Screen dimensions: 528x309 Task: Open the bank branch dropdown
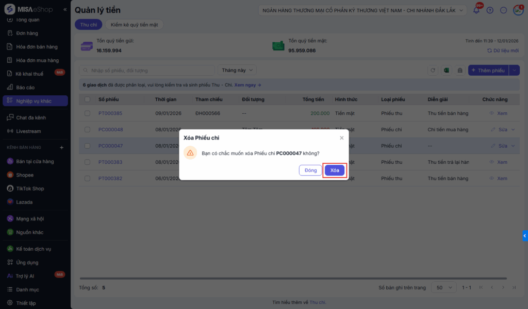point(362,10)
